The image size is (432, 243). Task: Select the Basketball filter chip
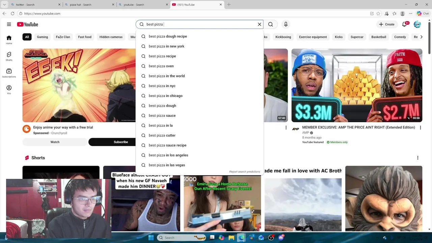(379, 37)
